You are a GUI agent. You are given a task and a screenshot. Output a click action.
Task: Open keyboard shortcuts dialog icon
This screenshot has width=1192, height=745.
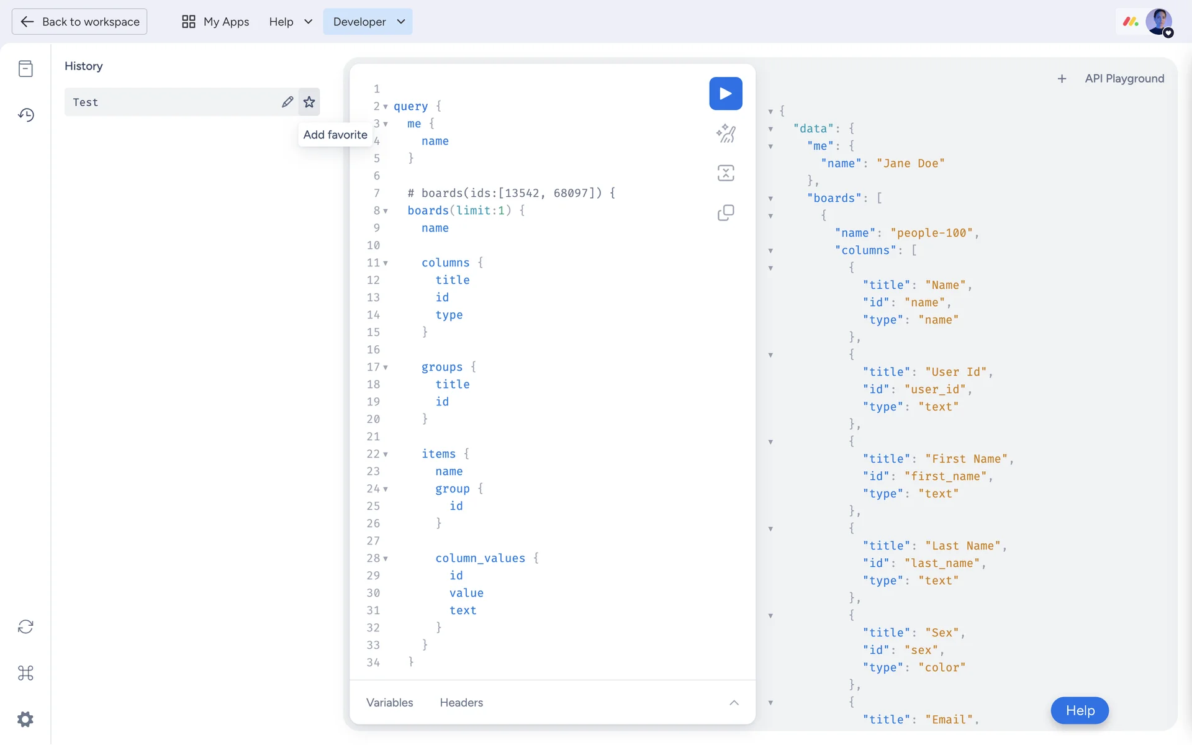[x=25, y=673]
